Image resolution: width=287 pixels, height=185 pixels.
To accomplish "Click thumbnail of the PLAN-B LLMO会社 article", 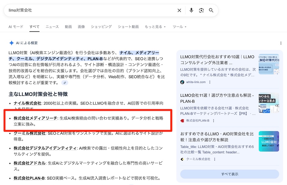I will click(269, 103).
